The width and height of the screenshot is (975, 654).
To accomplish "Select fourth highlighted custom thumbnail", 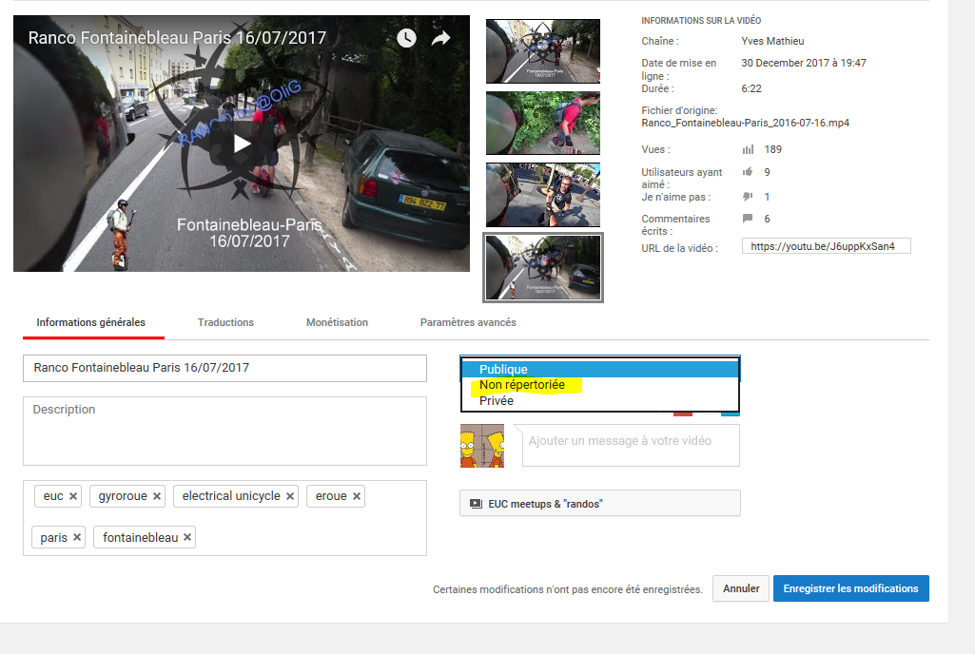I will [543, 268].
